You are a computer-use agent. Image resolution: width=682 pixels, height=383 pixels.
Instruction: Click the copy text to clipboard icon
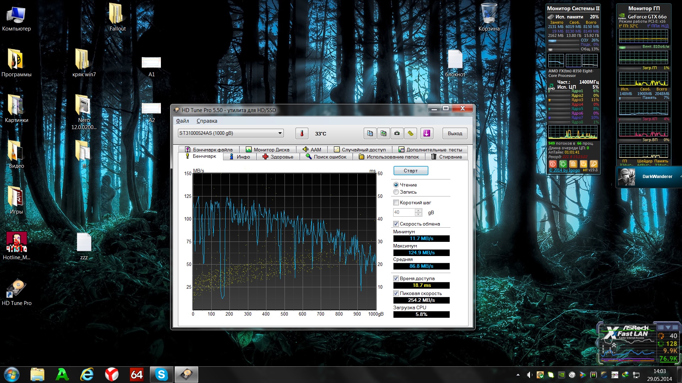coord(370,133)
